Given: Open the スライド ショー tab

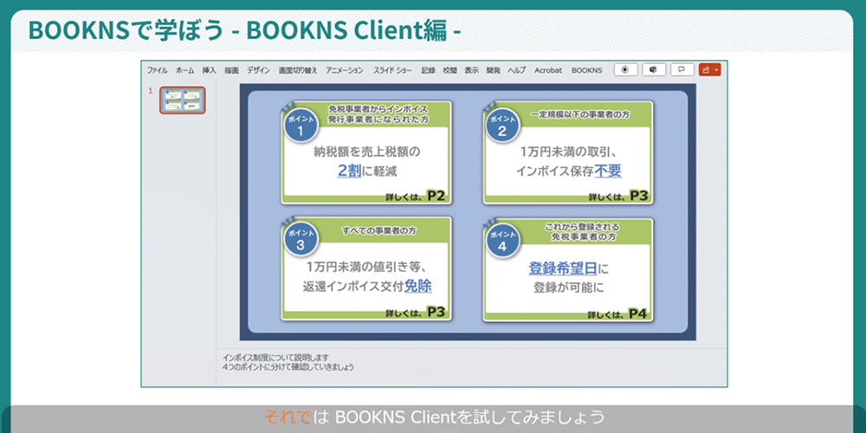Looking at the screenshot, I should point(392,71).
